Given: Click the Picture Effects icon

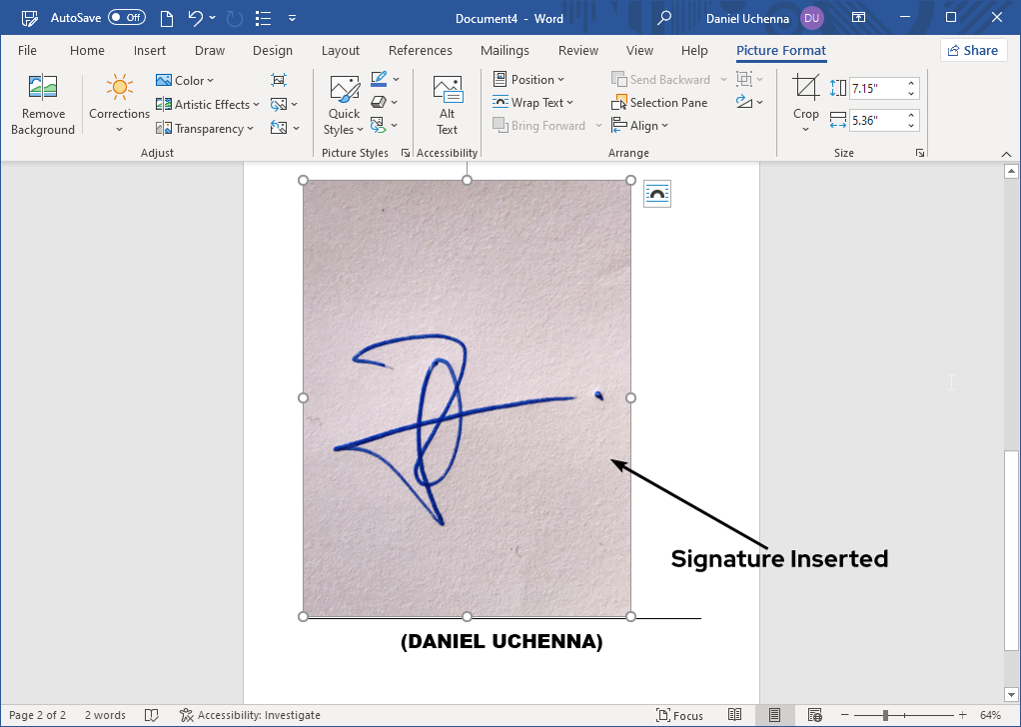Looking at the screenshot, I should (x=378, y=102).
